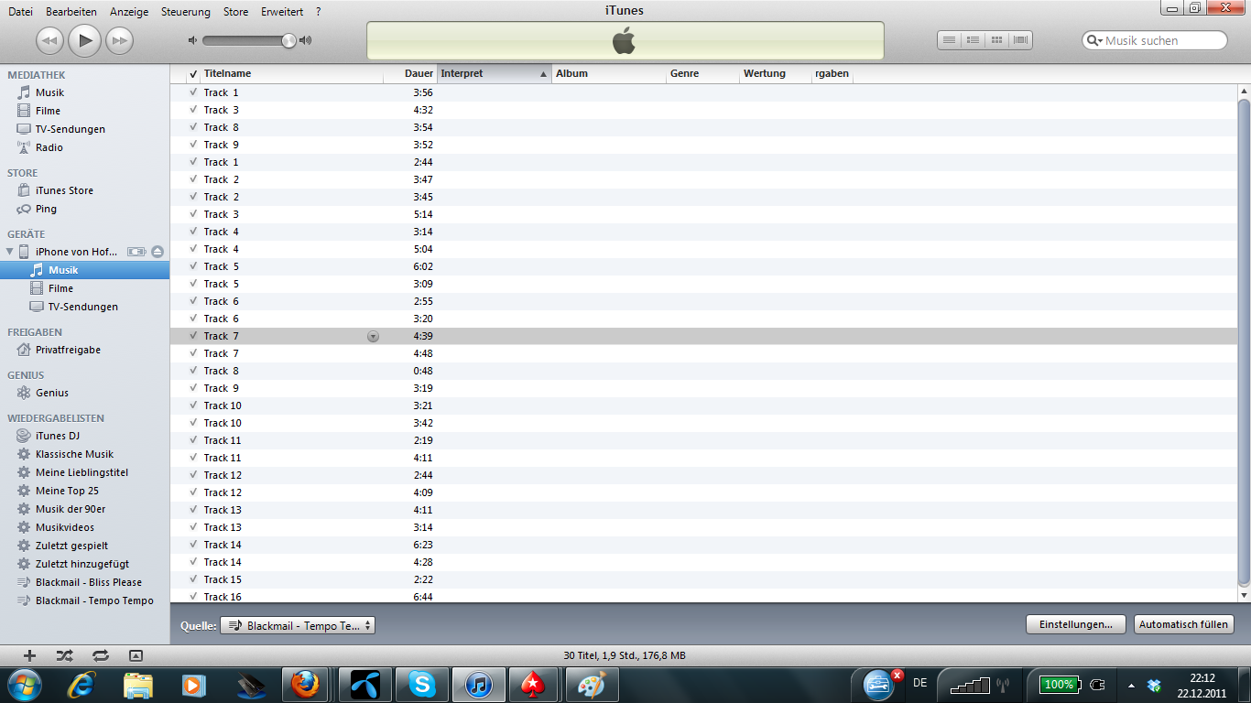
Task: Select Musik under Mediathek
Action: 49,92
